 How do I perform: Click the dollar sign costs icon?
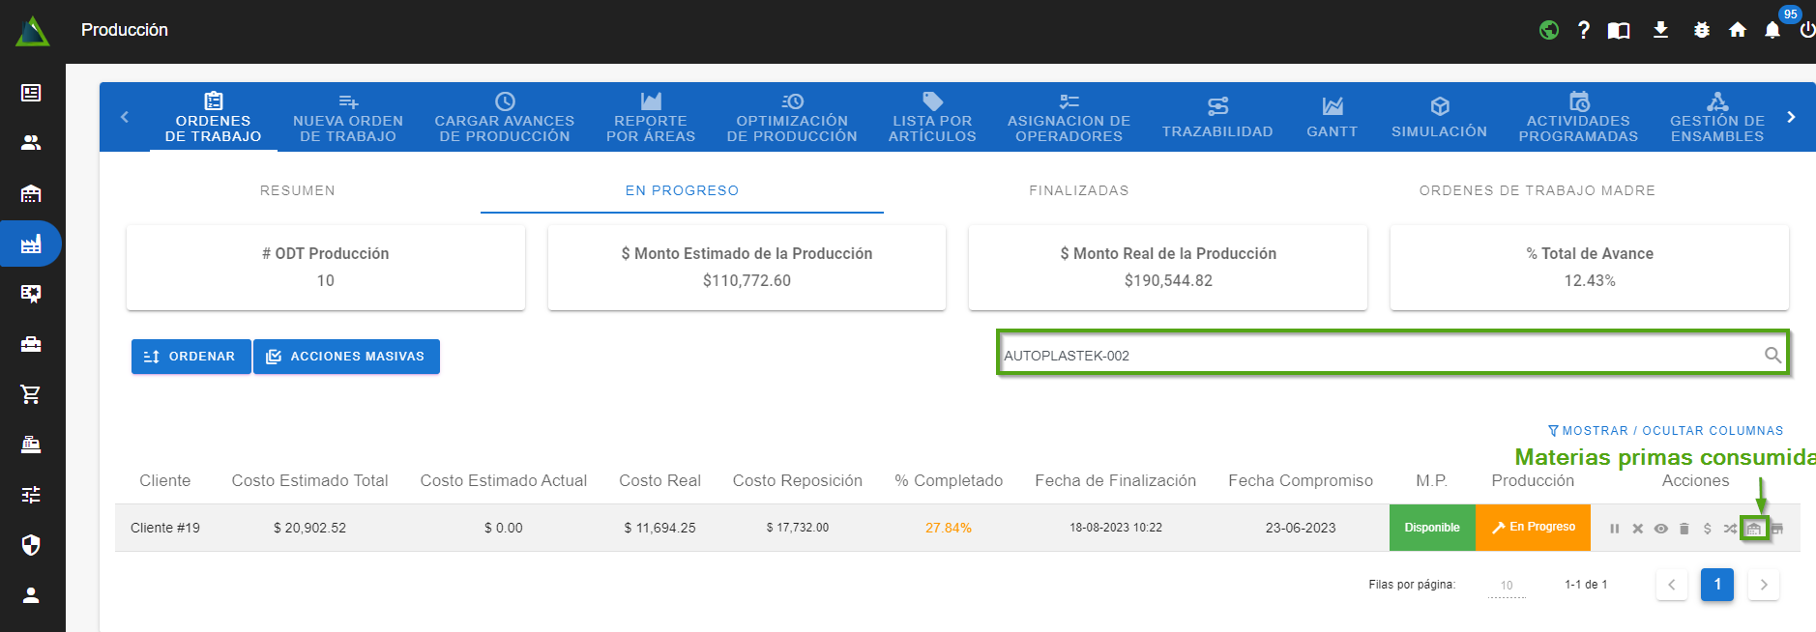pos(1707,529)
